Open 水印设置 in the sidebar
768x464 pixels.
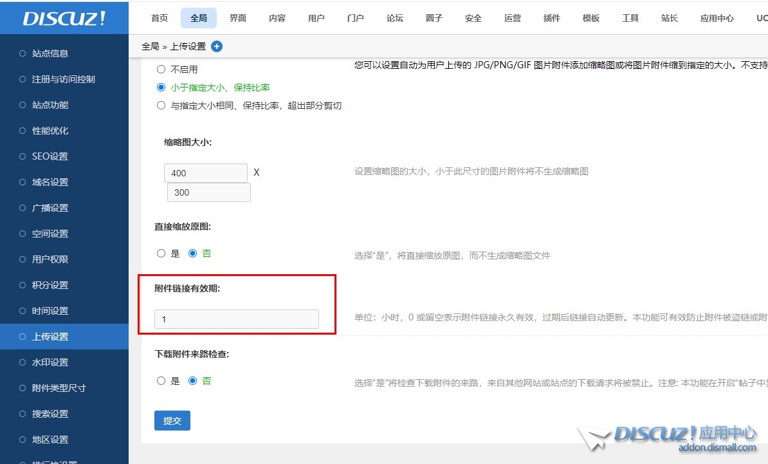tap(50, 362)
